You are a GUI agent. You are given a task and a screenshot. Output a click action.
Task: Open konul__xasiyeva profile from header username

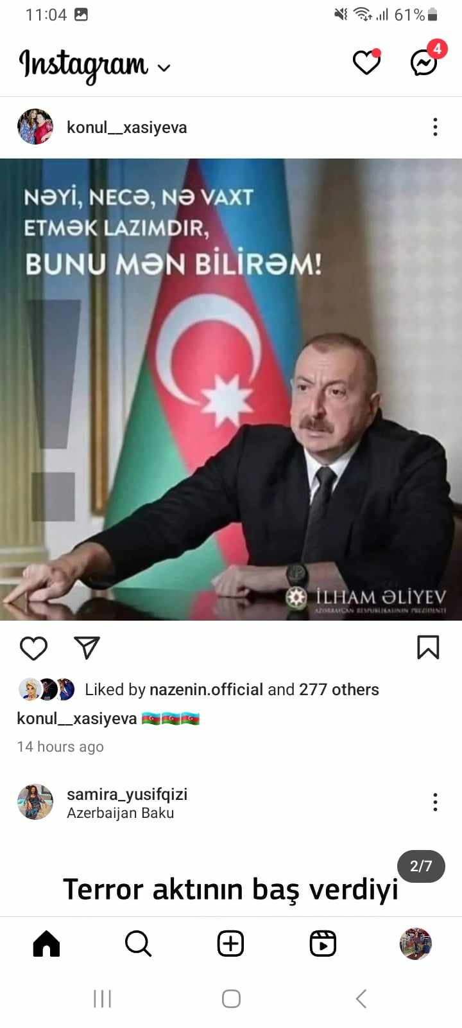[x=127, y=127]
